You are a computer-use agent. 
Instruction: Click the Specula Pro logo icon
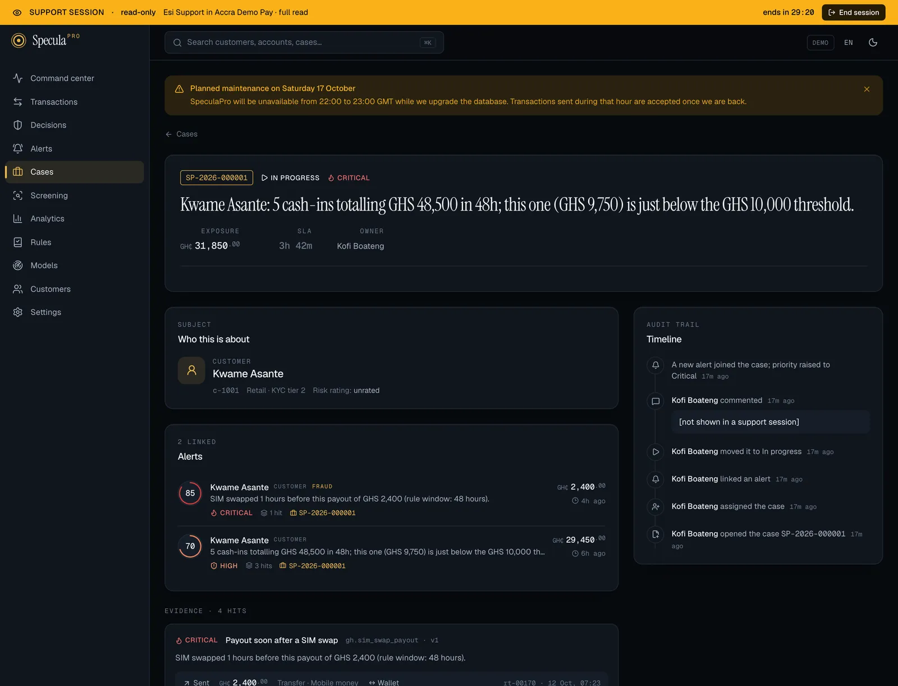pyautogui.click(x=19, y=40)
